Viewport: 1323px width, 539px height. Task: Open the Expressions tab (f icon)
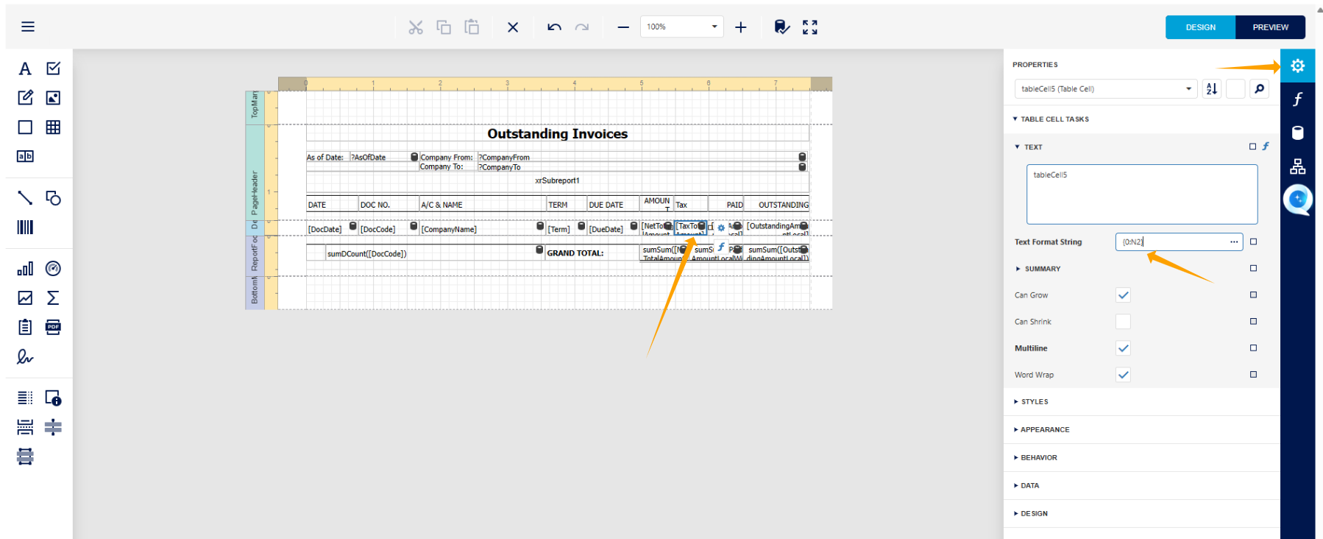pyautogui.click(x=1297, y=99)
